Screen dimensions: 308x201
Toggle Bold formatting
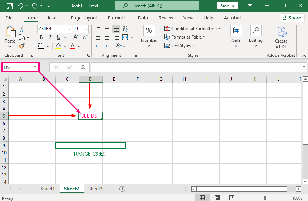41,37
